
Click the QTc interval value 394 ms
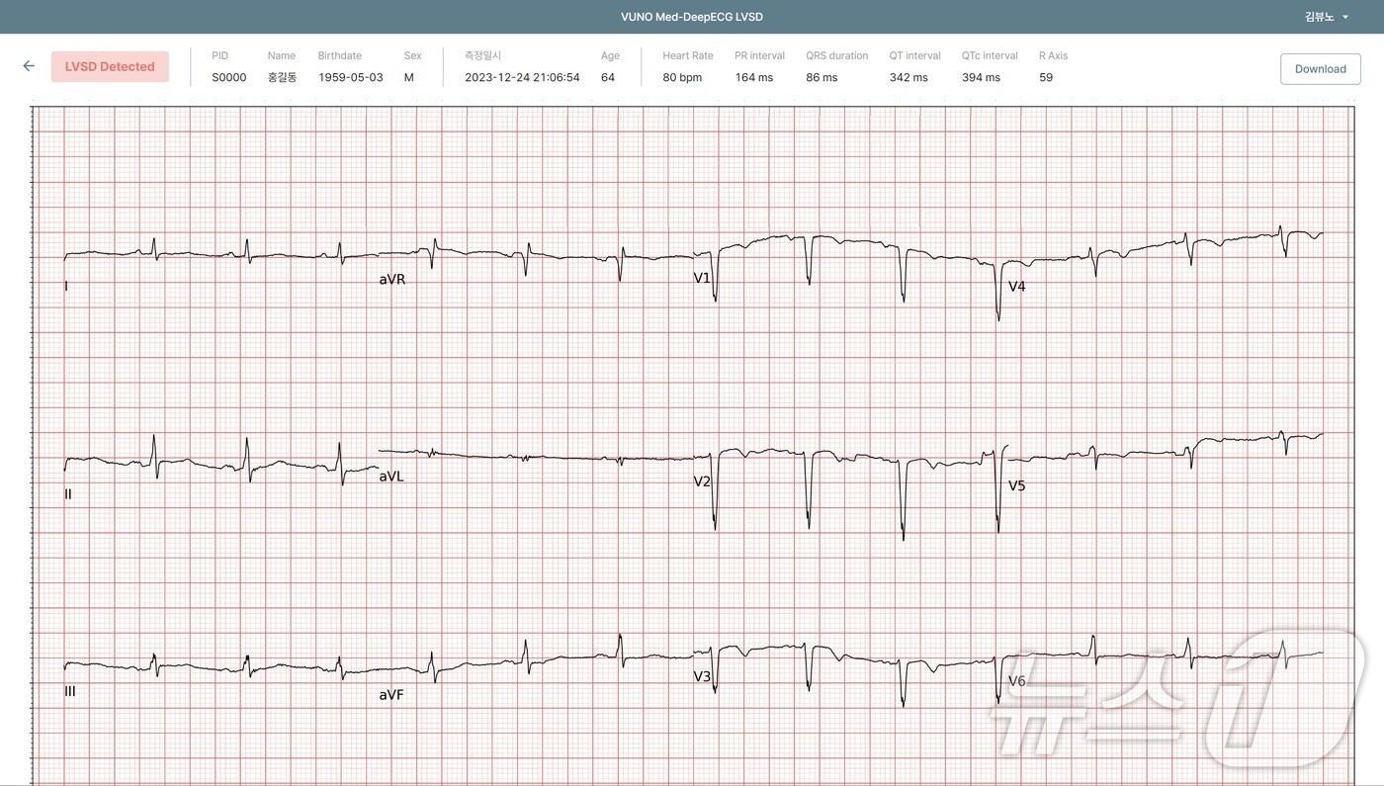(981, 77)
